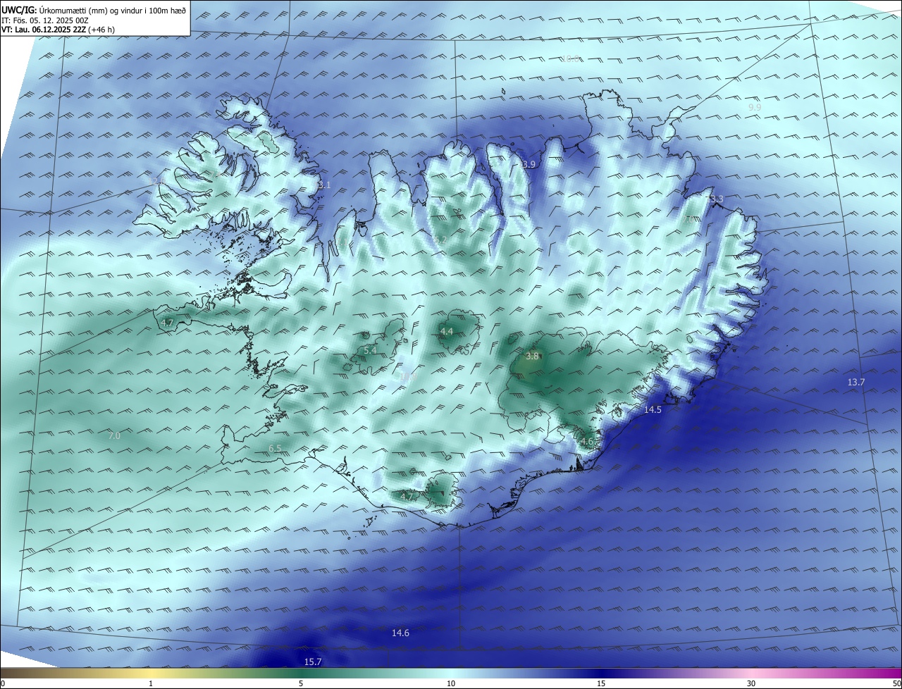The height and width of the screenshot is (689, 902).
Task: Click the 15 tick on the color scale
Action: coord(601,683)
